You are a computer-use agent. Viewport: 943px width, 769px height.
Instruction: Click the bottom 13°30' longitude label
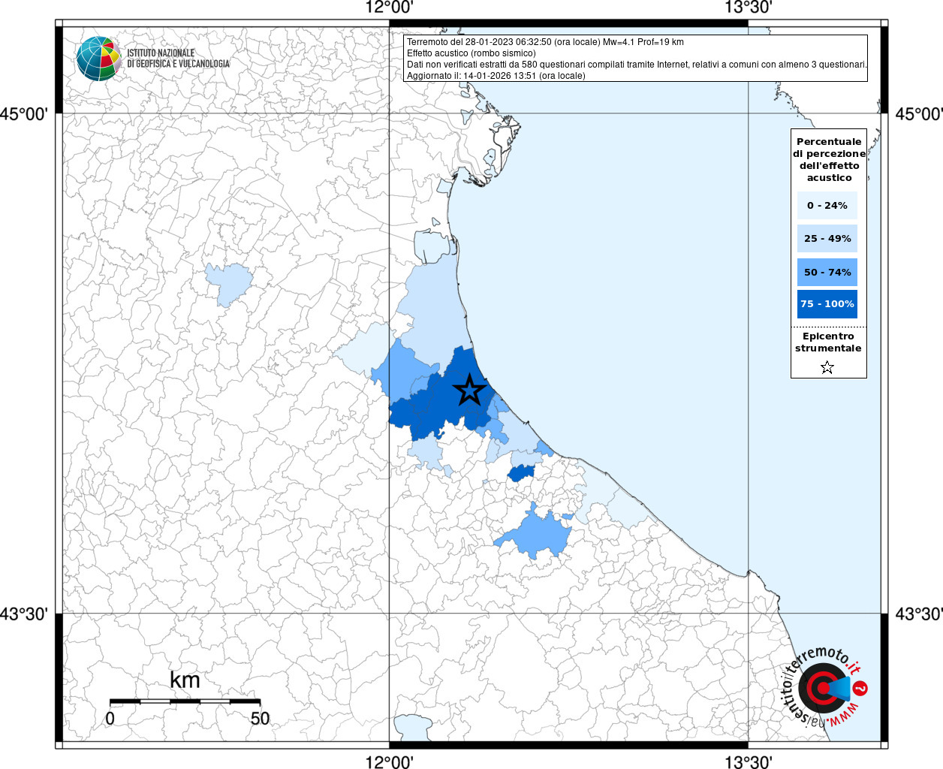pyautogui.click(x=748, y=762)
